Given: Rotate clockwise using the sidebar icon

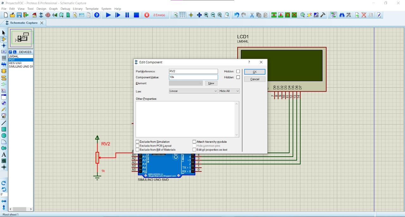Looking at the screenshot, I should click(x=4, y=183).
